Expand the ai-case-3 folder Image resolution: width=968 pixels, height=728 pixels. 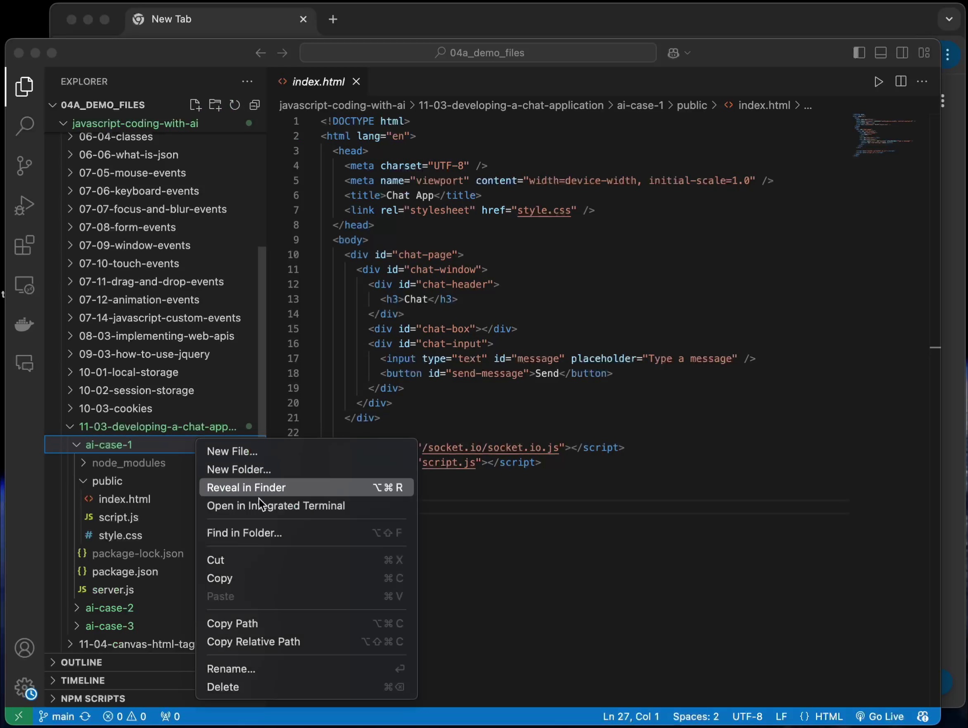click(x=76, y=626)
